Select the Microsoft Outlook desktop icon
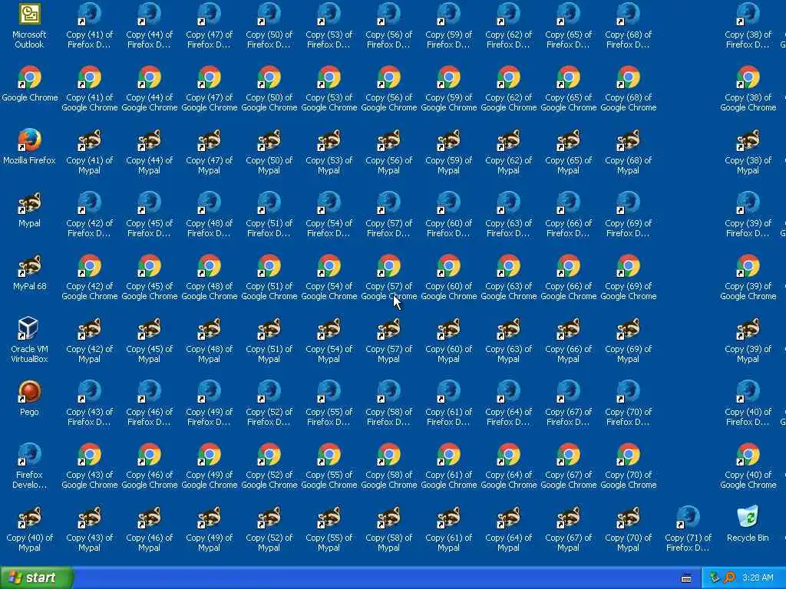 click(29, 14)
